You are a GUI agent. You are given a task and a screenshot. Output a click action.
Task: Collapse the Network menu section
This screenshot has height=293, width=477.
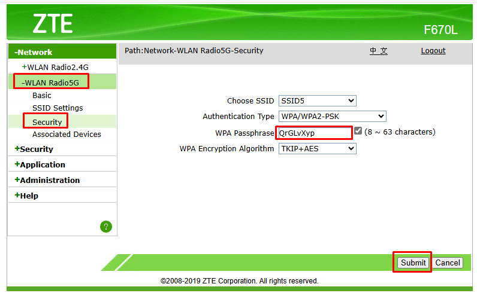(34, 52)
